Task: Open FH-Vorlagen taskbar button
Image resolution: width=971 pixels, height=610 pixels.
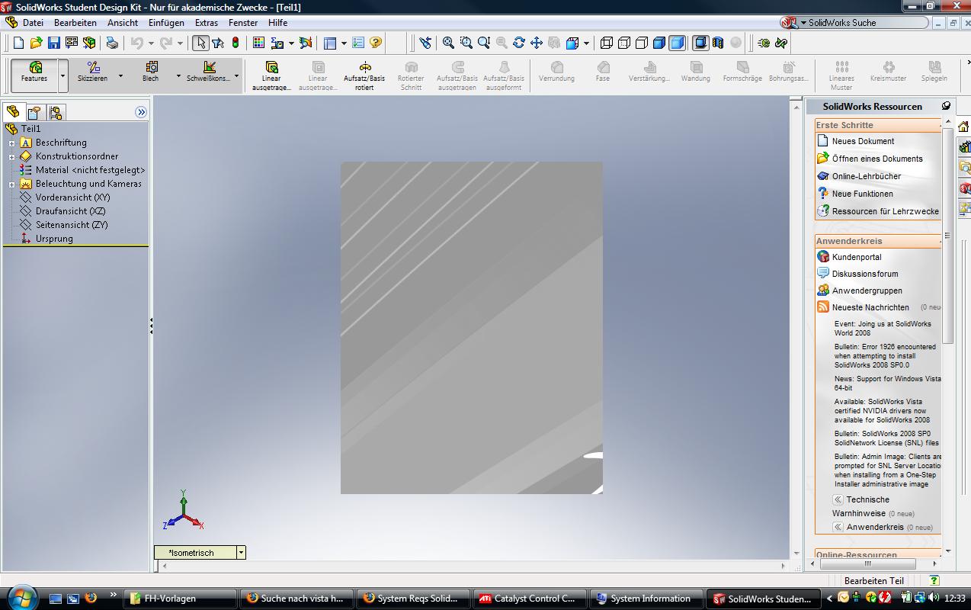Action: (180, 599)
